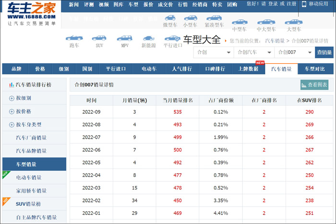Go to 特卖 in top menu
This screenshot has width=336, height=224.
(217, 4)
